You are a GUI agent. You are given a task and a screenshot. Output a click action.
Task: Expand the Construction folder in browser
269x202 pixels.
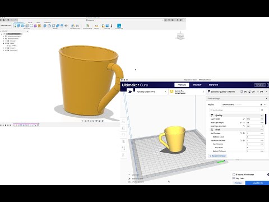pos(3,50)
